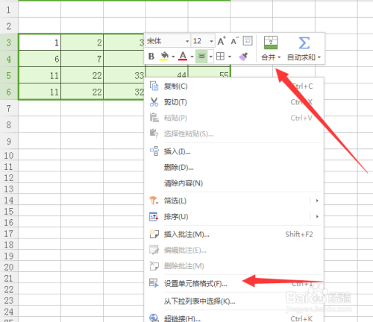The width and height of the screenshot is (373, 322).
Task: Select row 6 cell containing 32
Action: pos(125,92)
